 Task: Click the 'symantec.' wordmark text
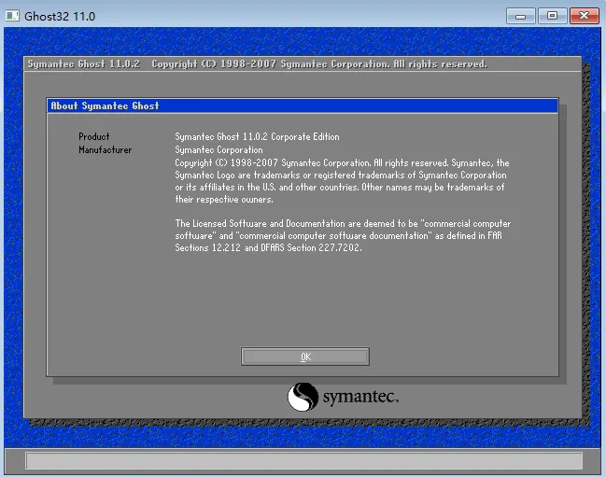tap(360, 397)
